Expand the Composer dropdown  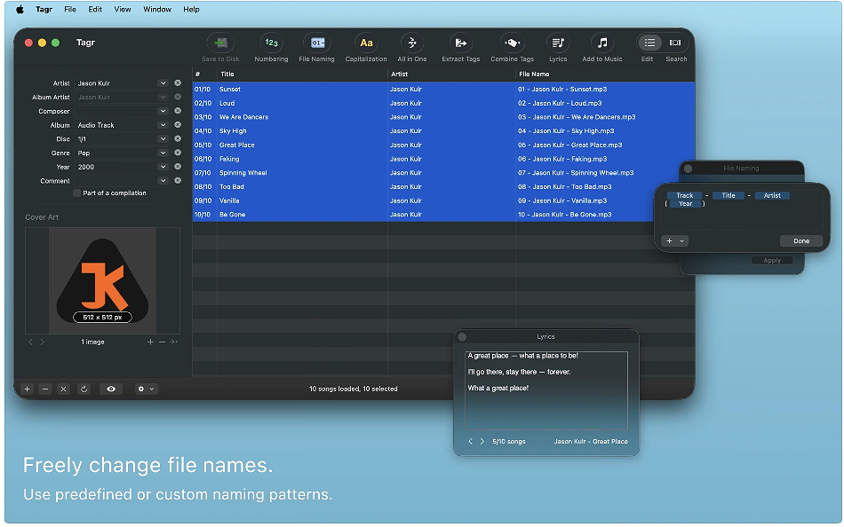[x=163, y=111]
